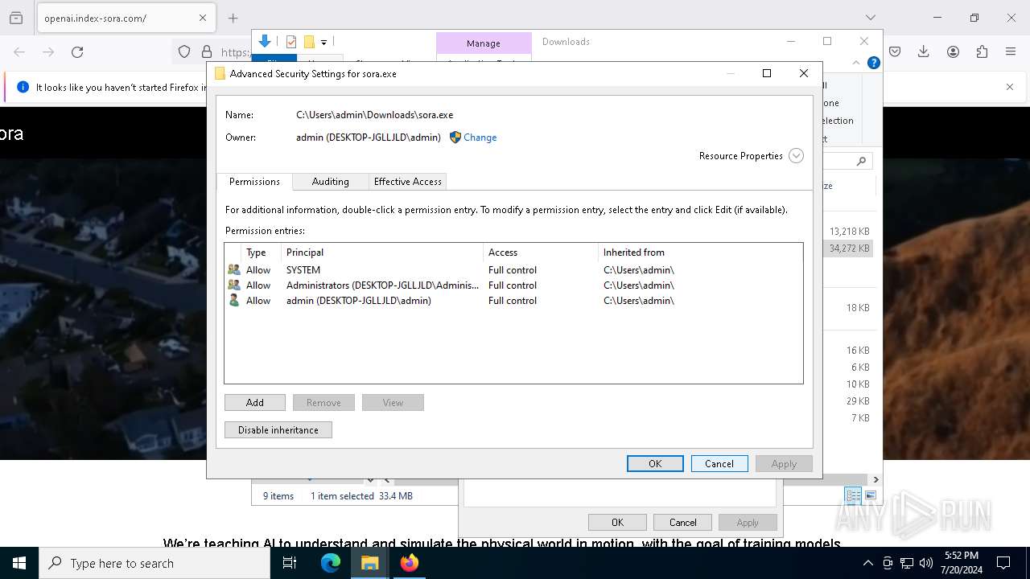The width and height of the screenshot is (1030, 579).
Task: Click the SYSTEM group principal icon
Action: click(234, 270)
